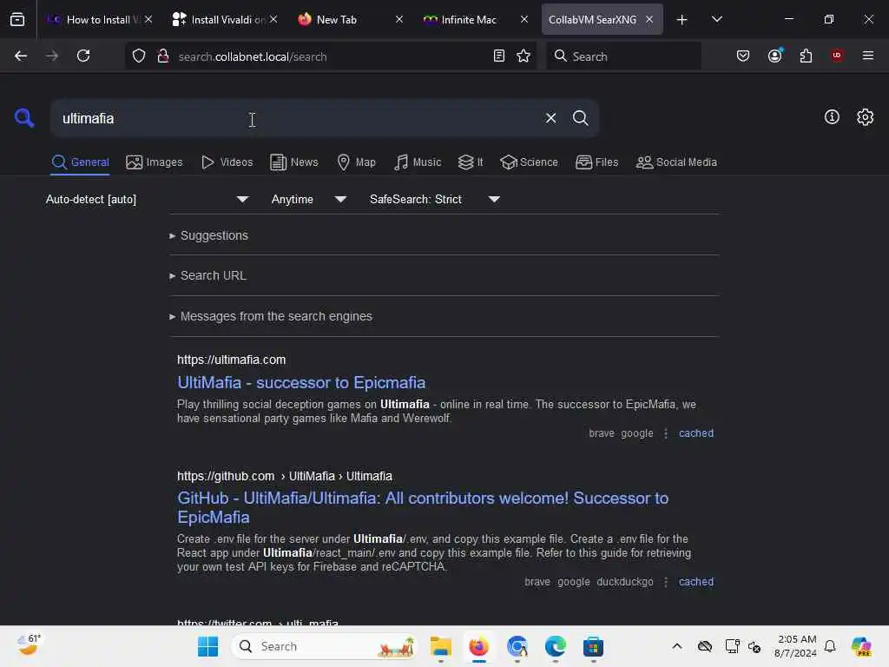
Task: Click the https://ultimafia.com URL text
Action: tap(231, 360)
